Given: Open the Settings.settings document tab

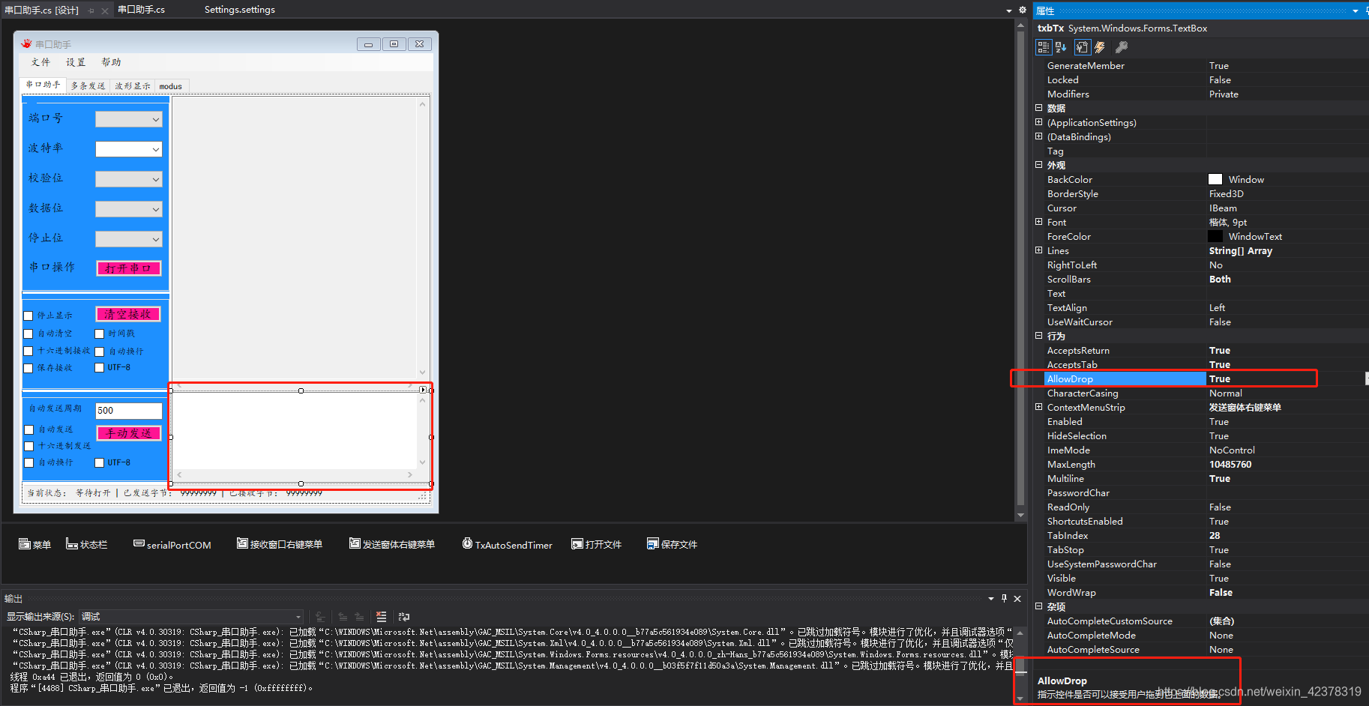Looking at the screenshot, I should (240, 10).
